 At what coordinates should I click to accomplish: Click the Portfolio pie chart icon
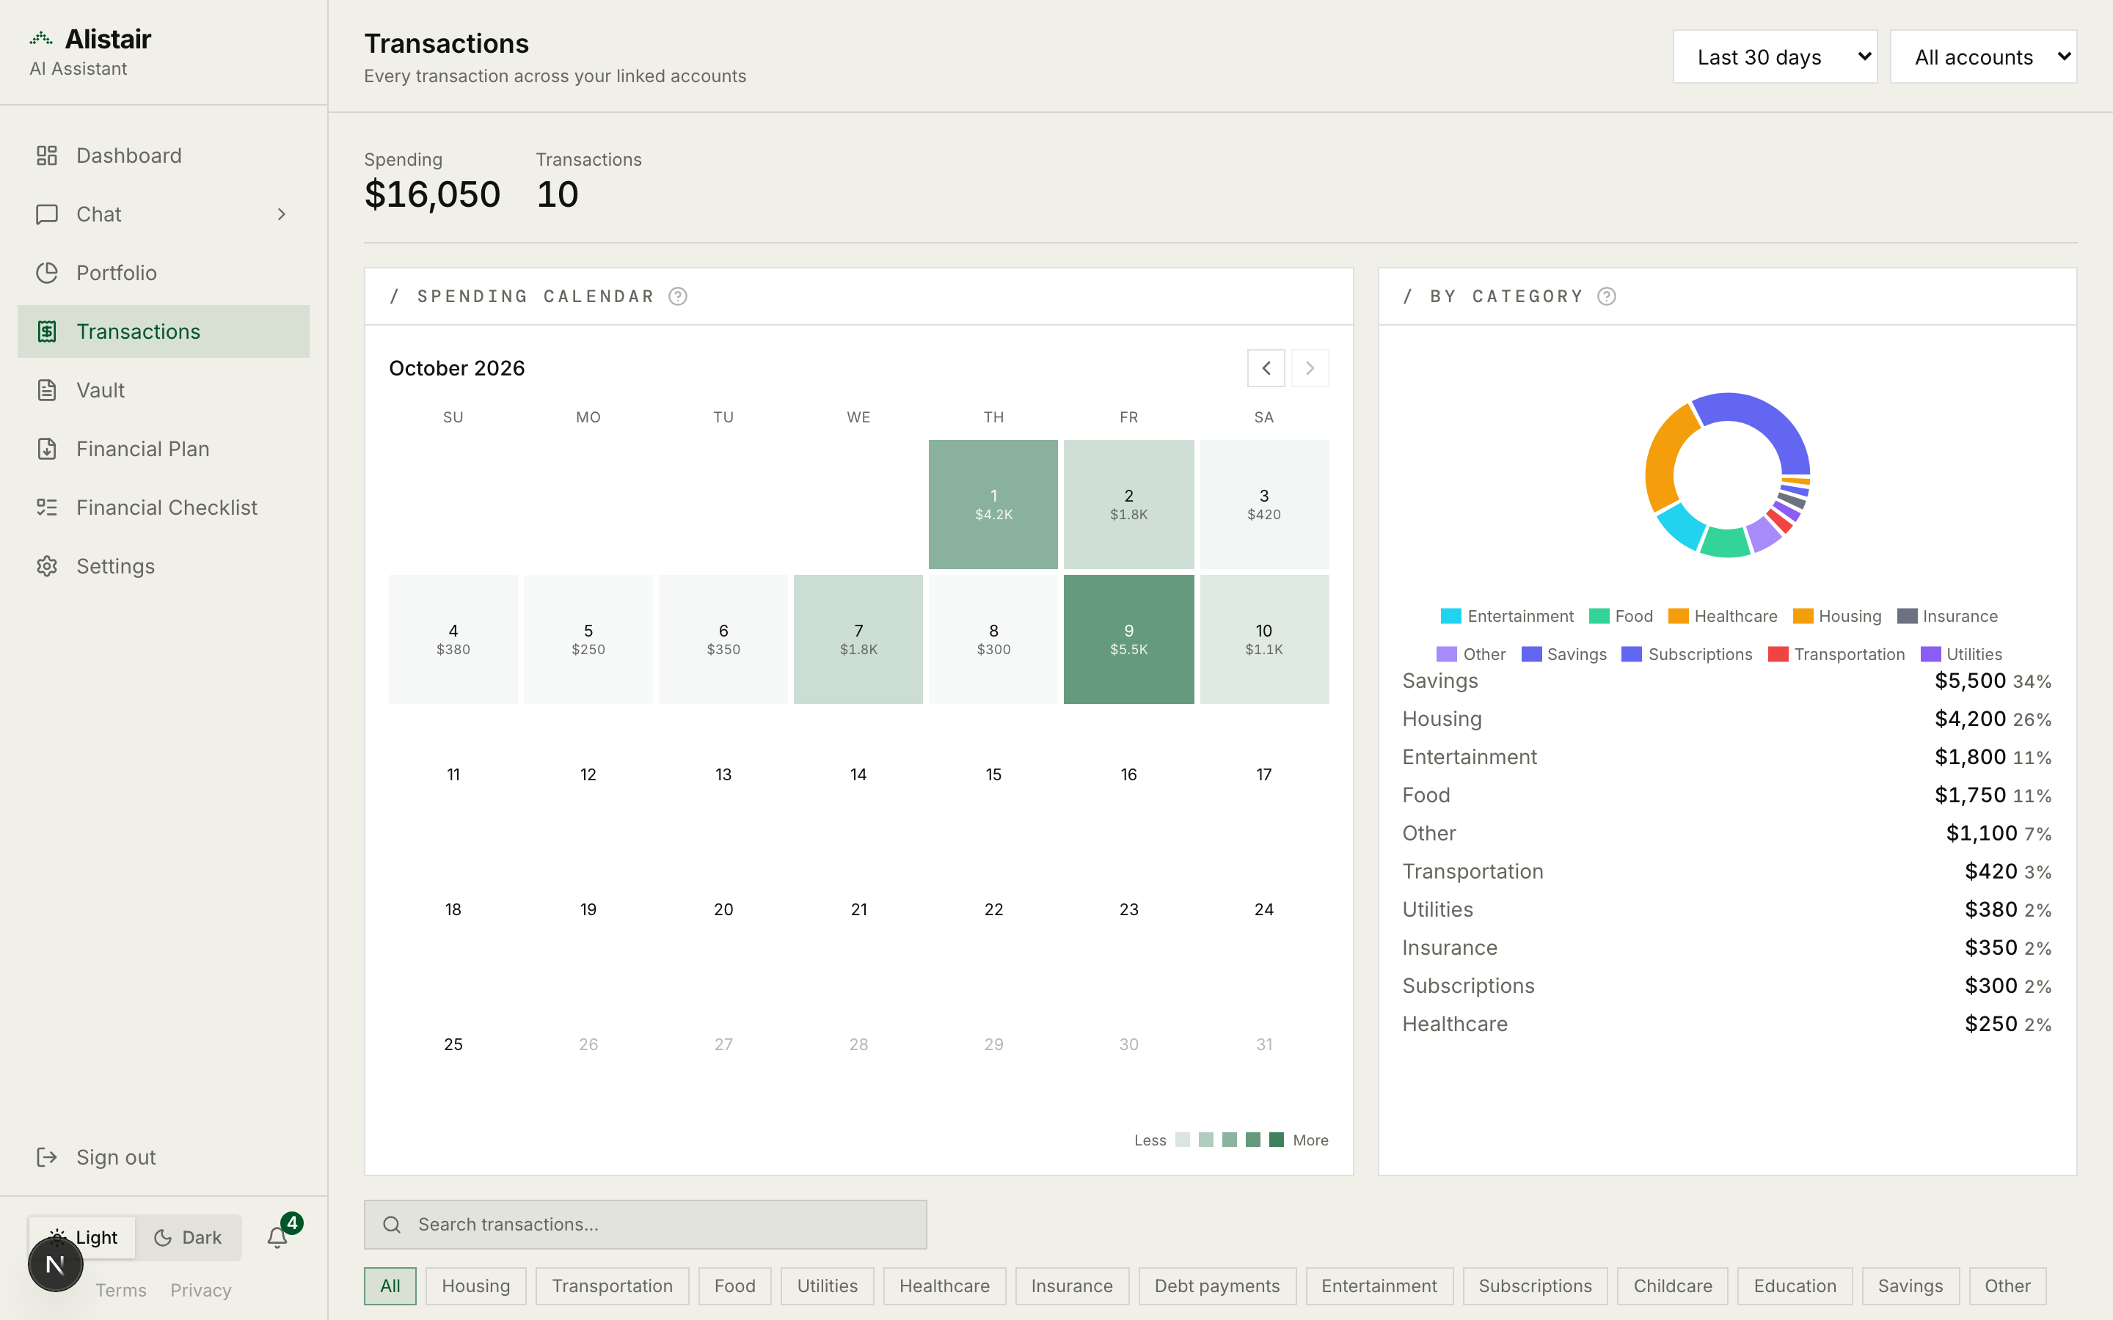(x=47, y=272)
